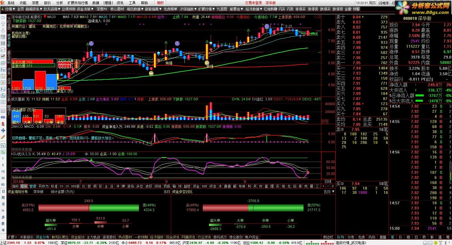The height and width of the screenshot is (245, 452).
Task: Click the back arrow icon in left sidebar
Action: 3,17
